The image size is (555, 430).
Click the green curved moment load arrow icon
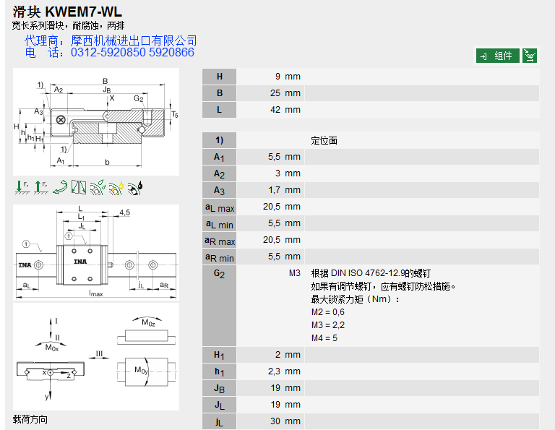(x=60, y=186)
